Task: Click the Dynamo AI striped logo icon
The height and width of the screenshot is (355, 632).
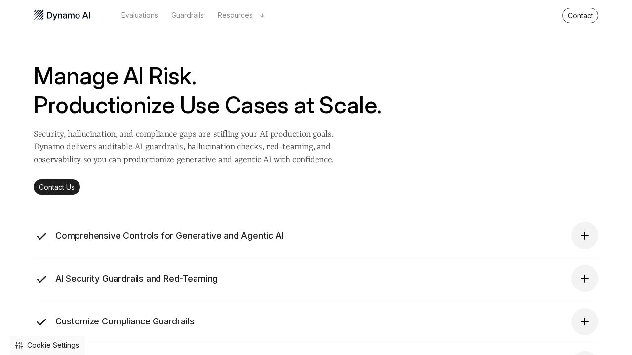Action: 39,15
